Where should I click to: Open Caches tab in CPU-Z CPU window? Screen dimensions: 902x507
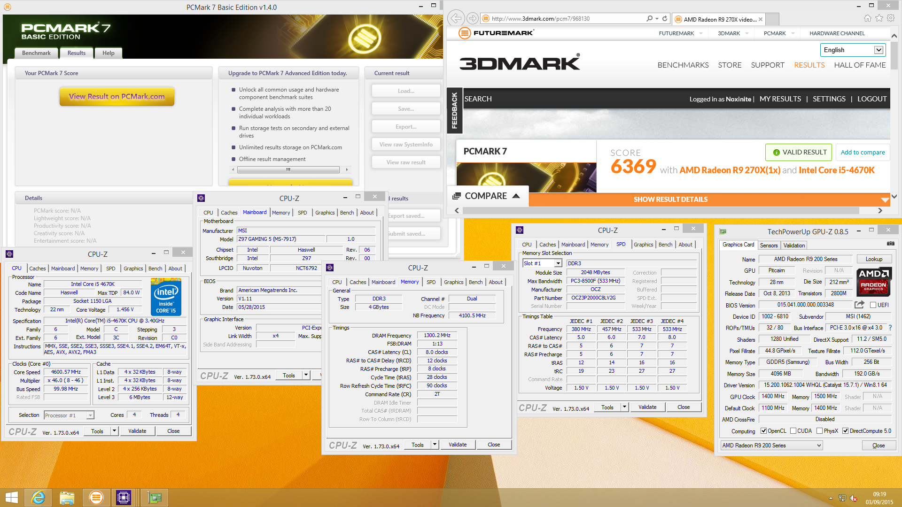(x=38, y=269)
